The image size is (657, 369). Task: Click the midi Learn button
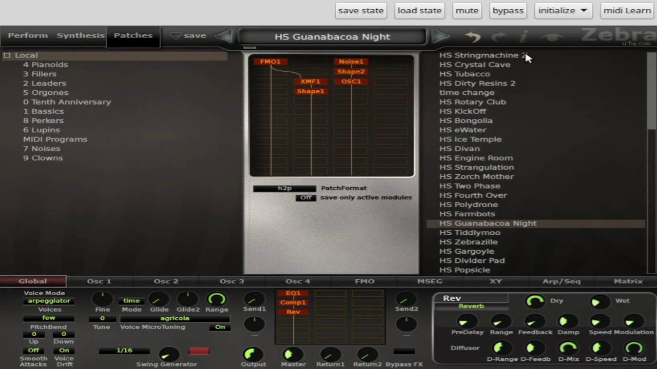point(627,10)
